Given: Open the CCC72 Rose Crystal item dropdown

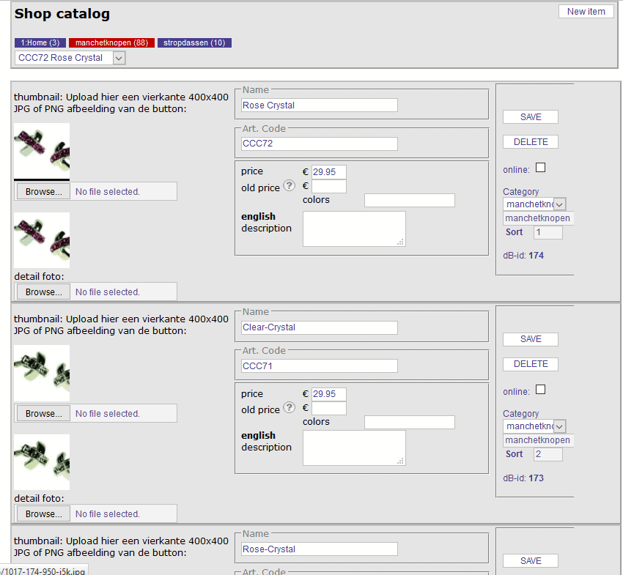Looking at the screenshot, I should (70, 58).
